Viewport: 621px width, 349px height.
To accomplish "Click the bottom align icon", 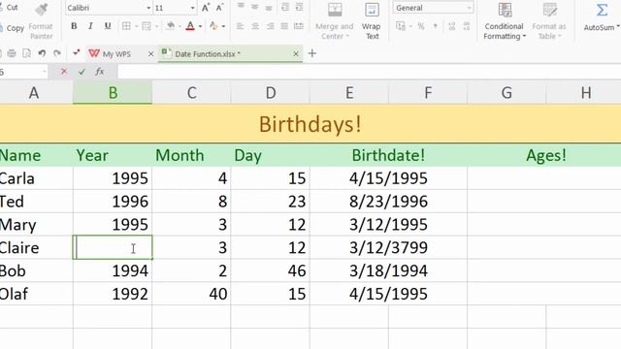I will click(x=269, y=7).
